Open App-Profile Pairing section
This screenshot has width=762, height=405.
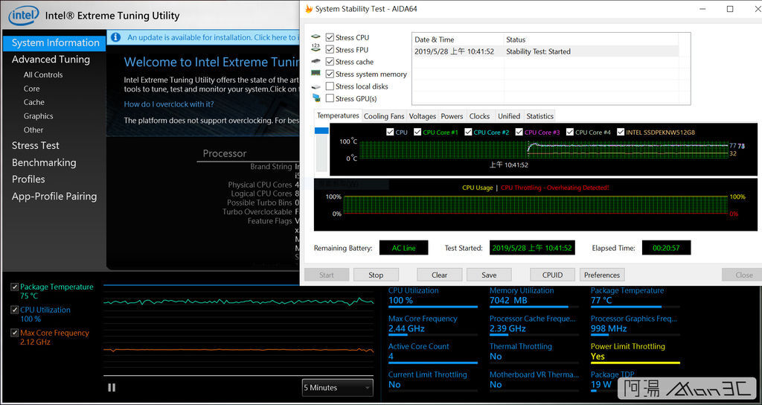pos(54,197)
